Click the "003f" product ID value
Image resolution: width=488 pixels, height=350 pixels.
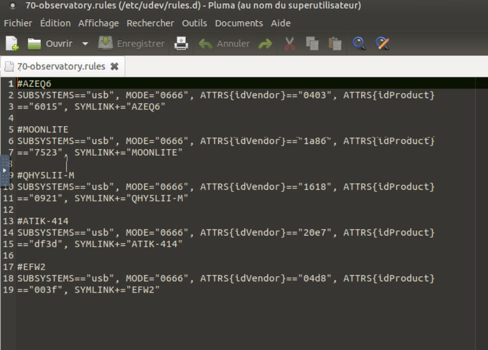point(46,289)
